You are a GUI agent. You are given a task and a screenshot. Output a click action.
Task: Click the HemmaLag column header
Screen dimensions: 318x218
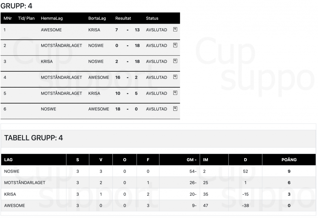(52, 18)
